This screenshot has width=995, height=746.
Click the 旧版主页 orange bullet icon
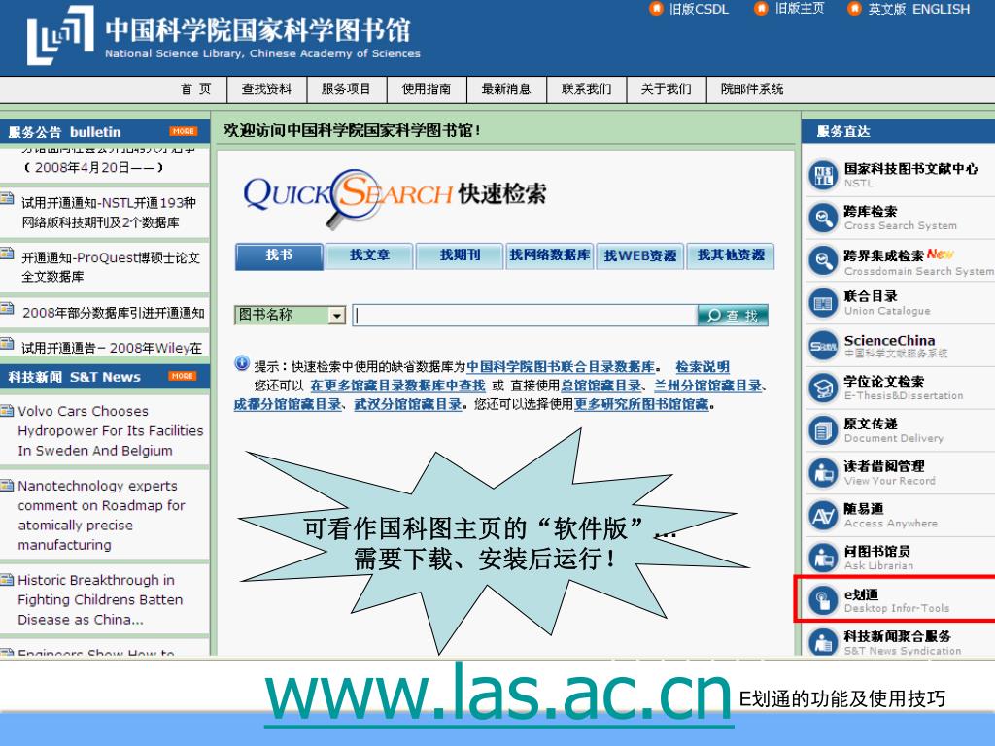click(x=760, y=8)
